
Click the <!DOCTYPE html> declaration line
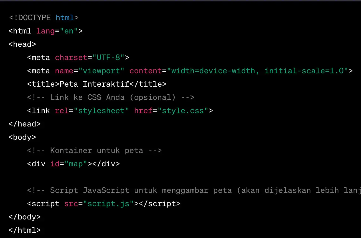click(44, 18)
